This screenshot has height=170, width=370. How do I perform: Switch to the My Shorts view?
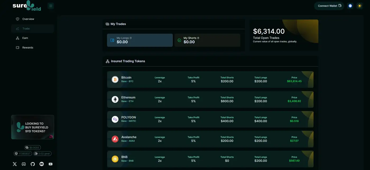207,40
